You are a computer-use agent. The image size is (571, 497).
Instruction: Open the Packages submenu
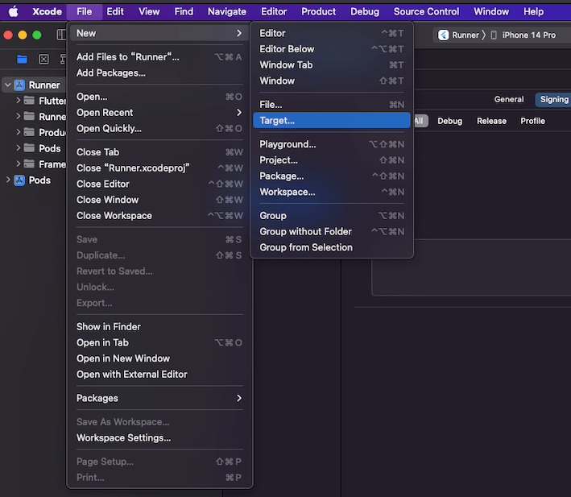click(159, 398)
